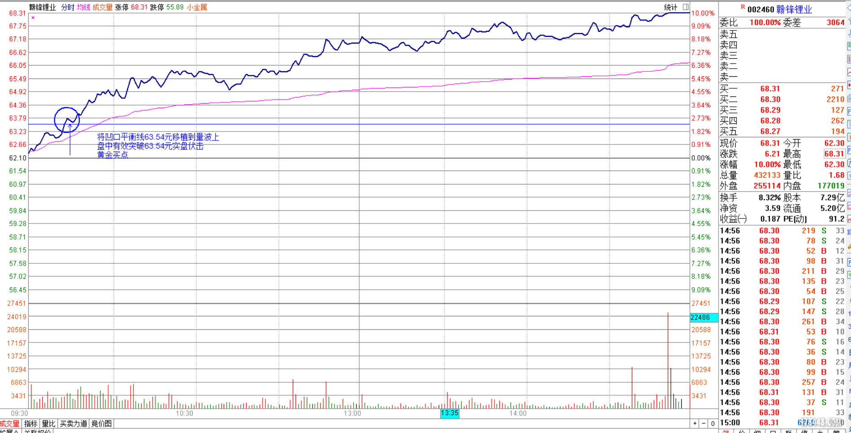The height and width of the screenshot is (433, 851).
Task: Toggle the side panel icon beside 统计
Action: 685,7
